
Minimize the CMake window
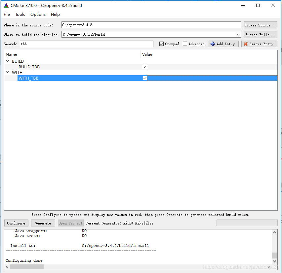tap(243, 5)
